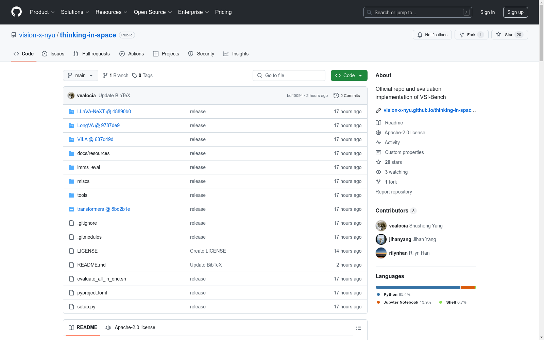Expand the green Code dropdown button
544x340 pixels.
pos(349,75)
